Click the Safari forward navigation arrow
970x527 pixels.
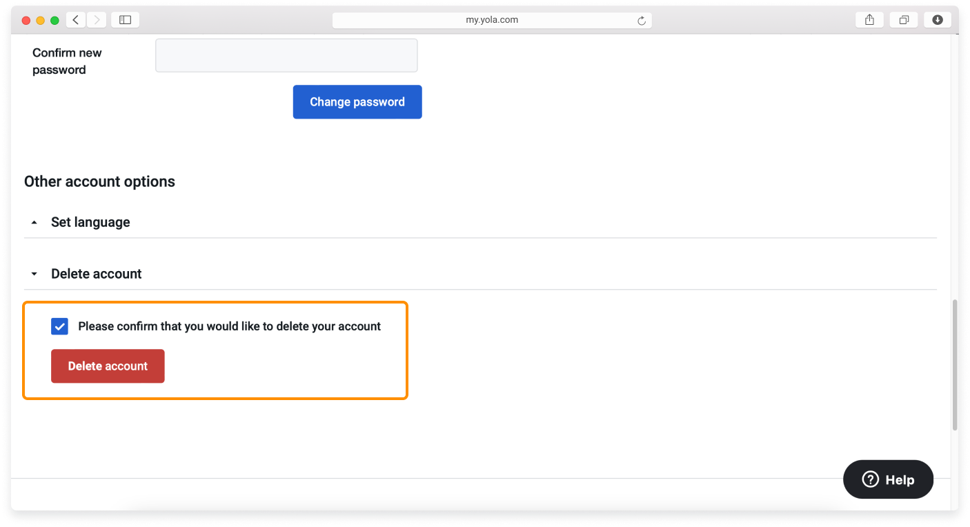pyautogui.click(x=96, y=20)
